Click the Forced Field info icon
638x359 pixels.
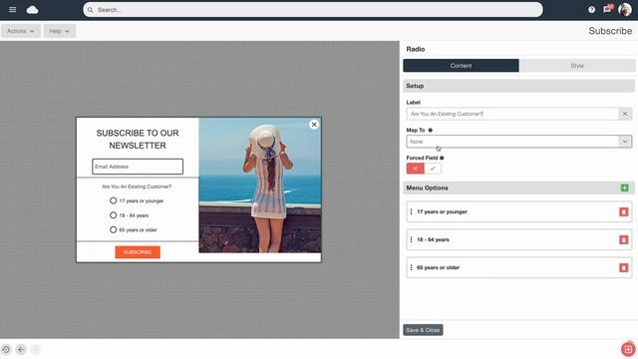tap(442, 158)
